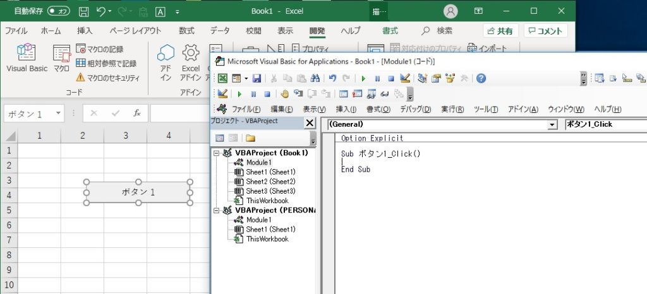The image size is (647, 294).
Task: Open the ツール(T) menu in VBA editor
Action: pyautogui.click(x=486, y=109)
